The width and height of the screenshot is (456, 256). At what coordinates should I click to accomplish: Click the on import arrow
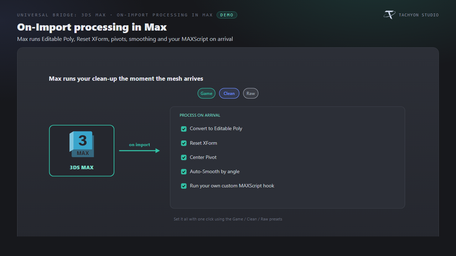coord(139,150)
